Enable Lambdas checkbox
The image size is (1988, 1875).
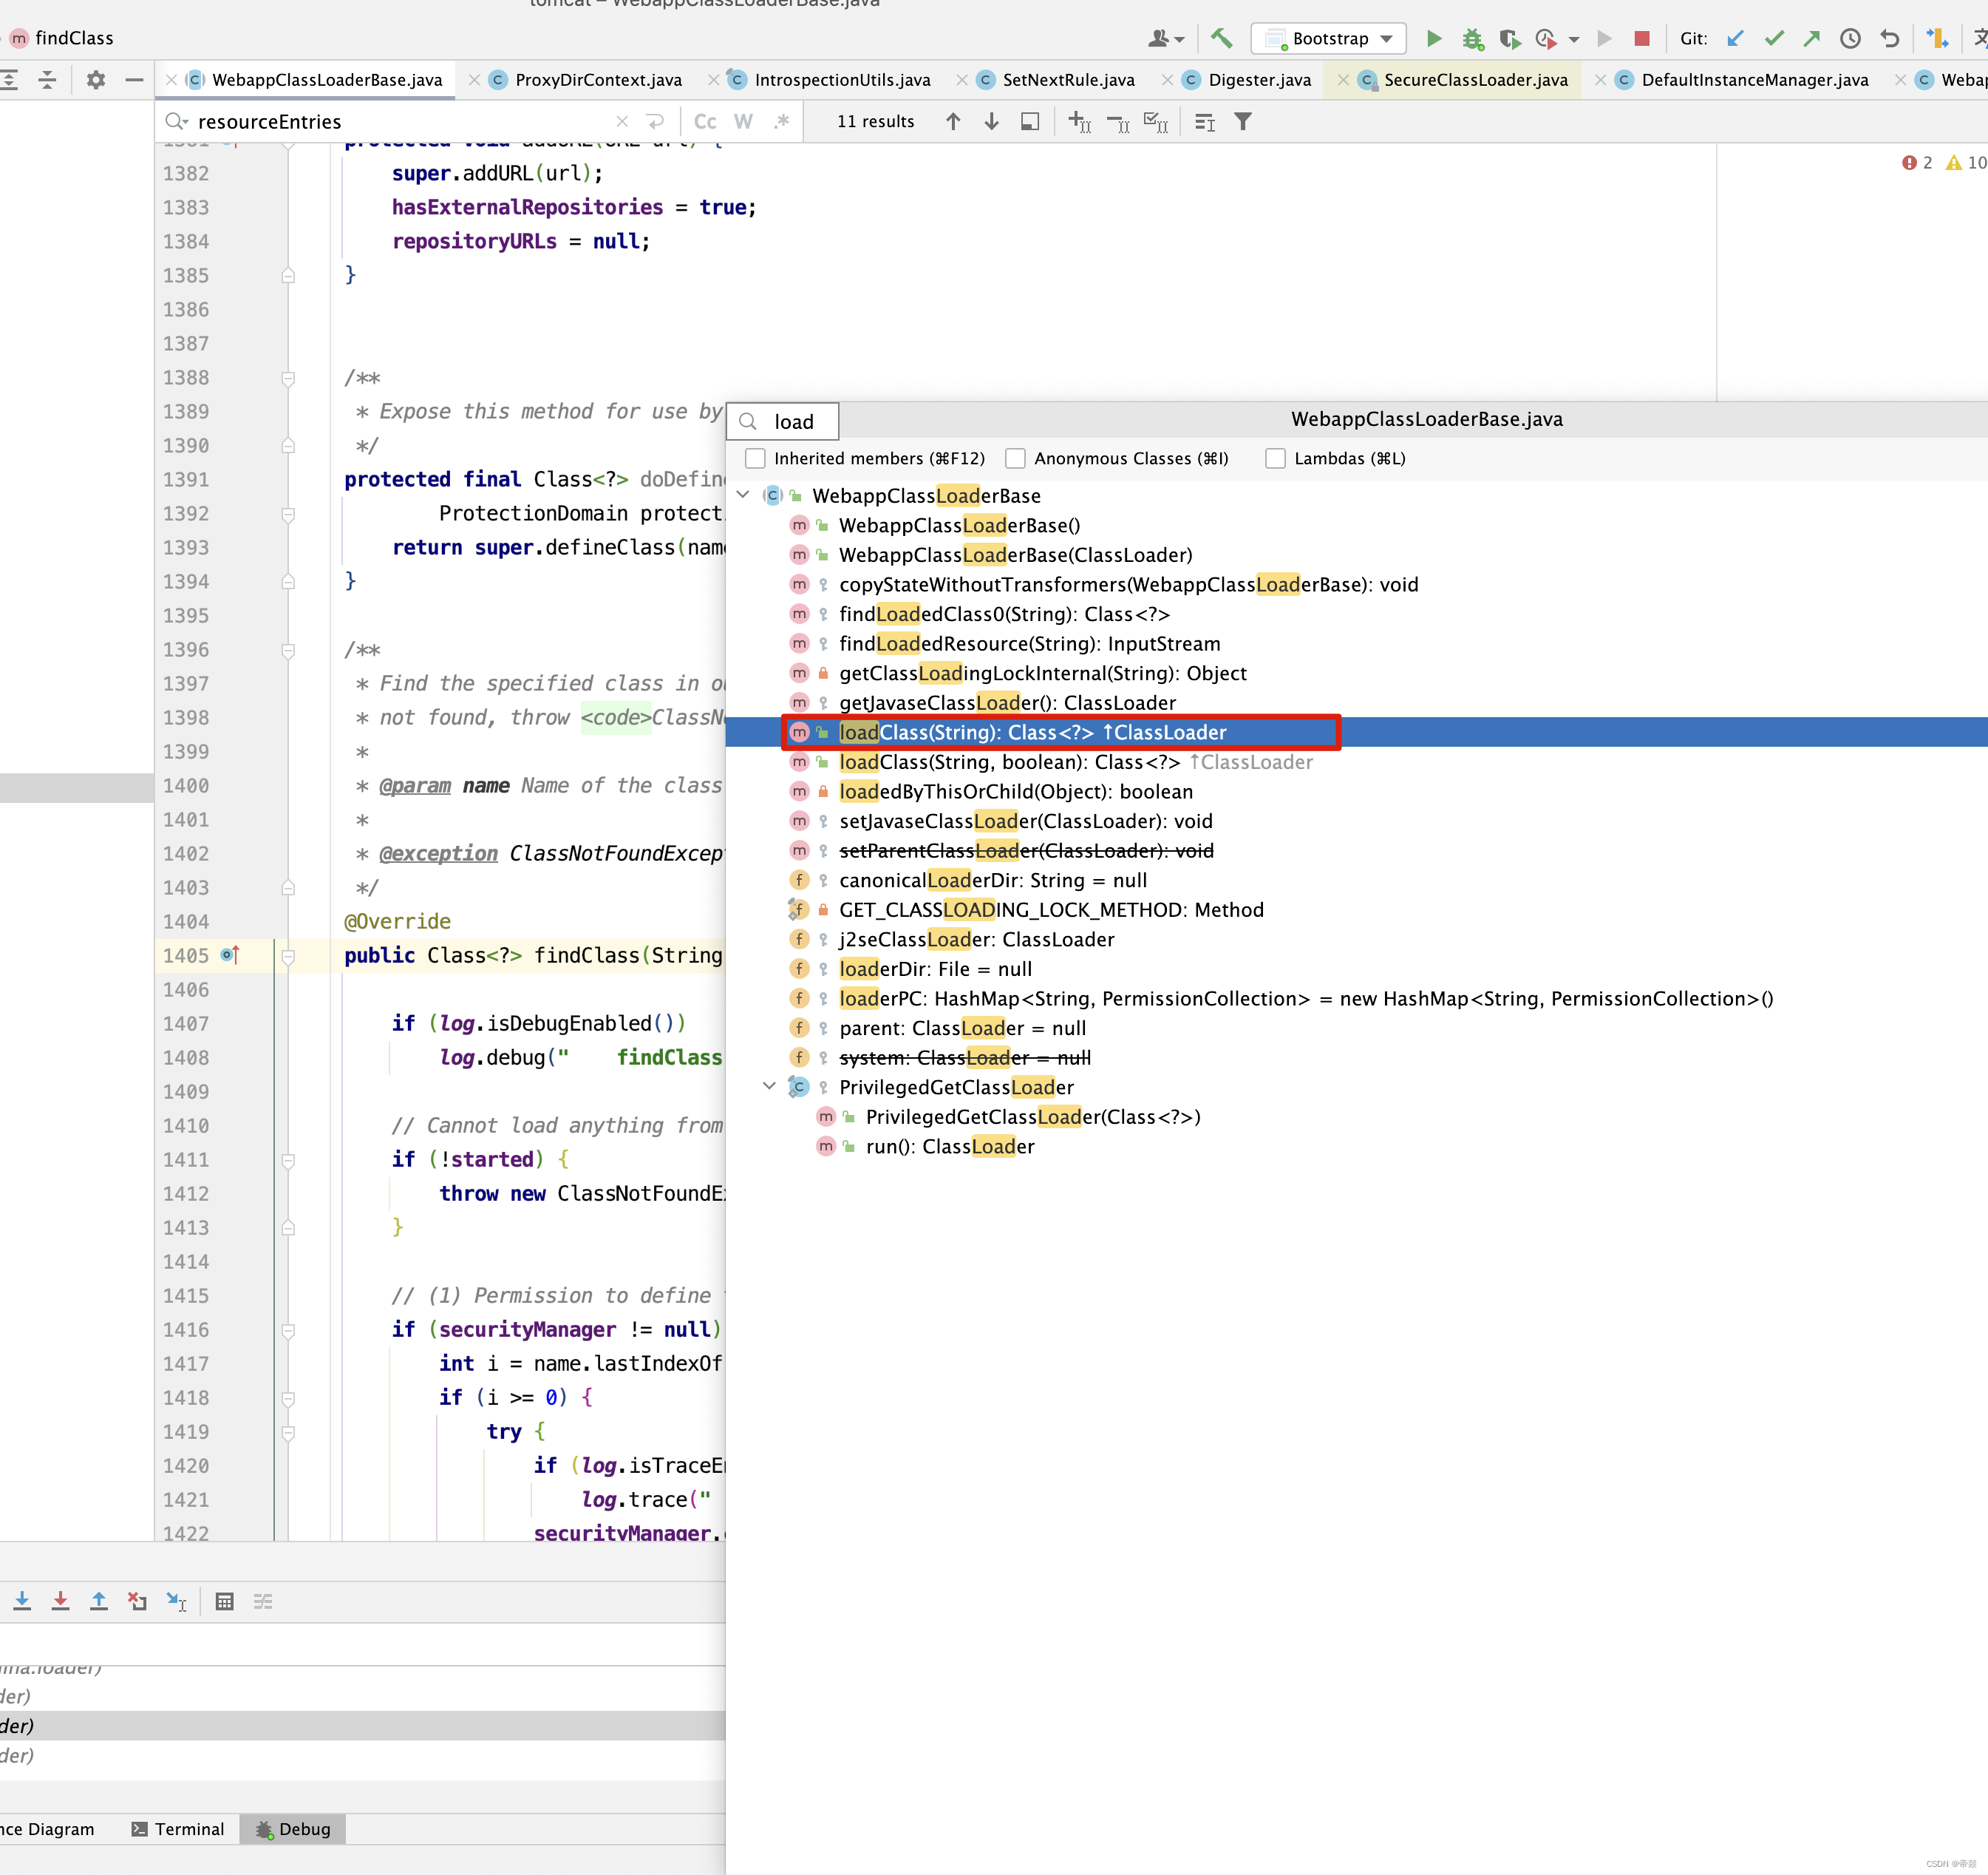[x=1275, y=458]
